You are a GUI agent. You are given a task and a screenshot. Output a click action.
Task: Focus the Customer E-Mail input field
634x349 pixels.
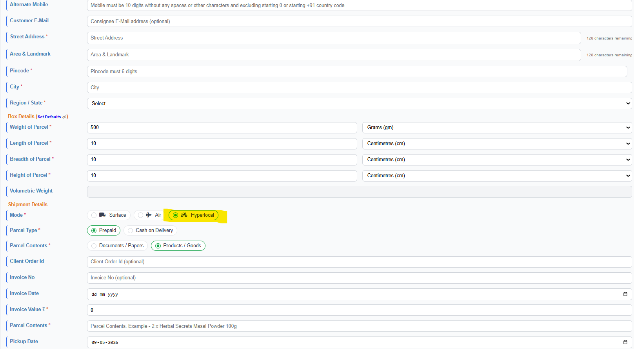pyautogui.click(x=360, y=22)
